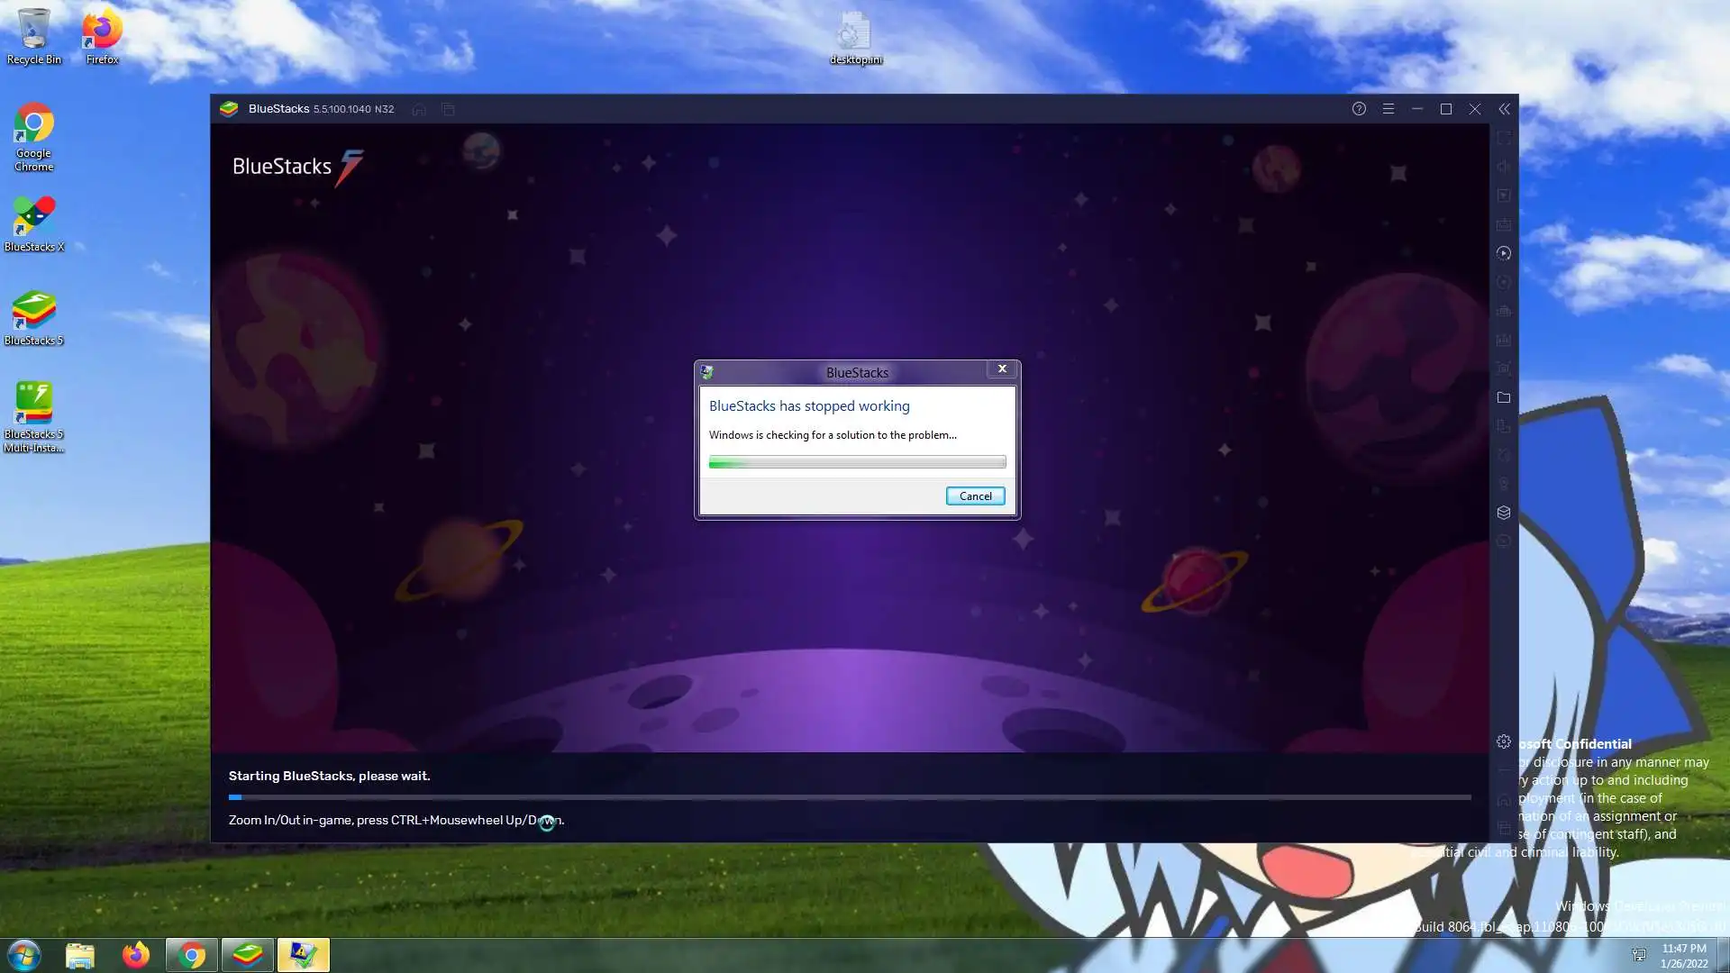The image size is (1730, 973).
Task: Click the full screen icon in sidebar
Action: (x=1503, y=138)
